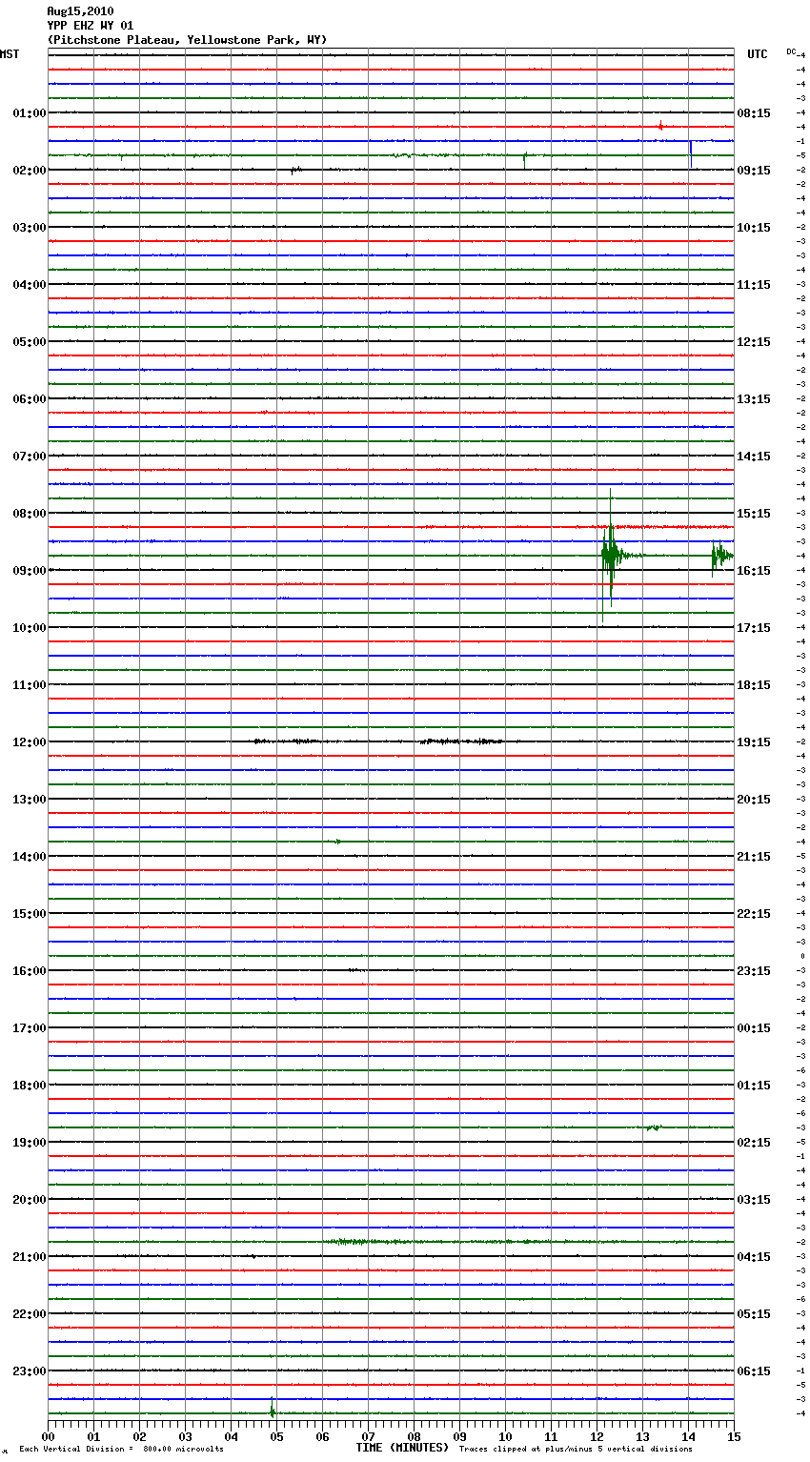This screenshot has height=1462, width=810.
Task: Click the DC column header
Action: click(x=791, y=51)
